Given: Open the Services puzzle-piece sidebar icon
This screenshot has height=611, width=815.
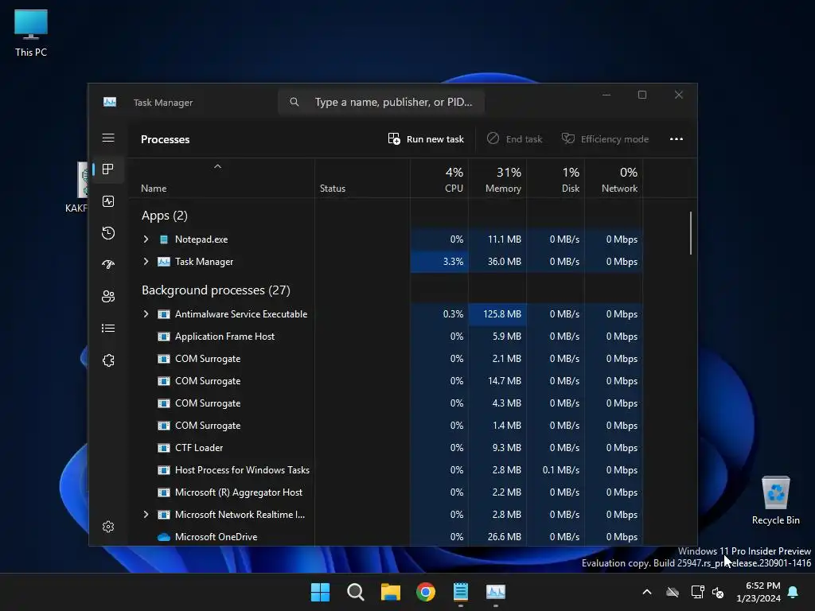Looking at the screenshot, I should tap(108, 360).
